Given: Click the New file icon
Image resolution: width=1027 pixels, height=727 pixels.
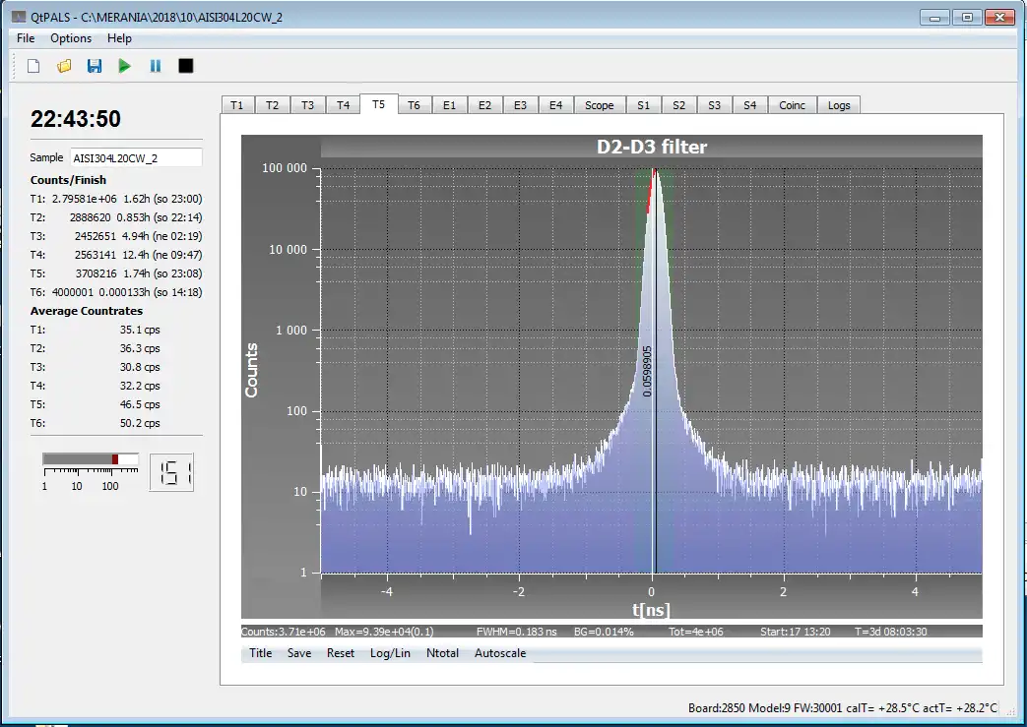Looking at the screenshot, I should [33, 66].
